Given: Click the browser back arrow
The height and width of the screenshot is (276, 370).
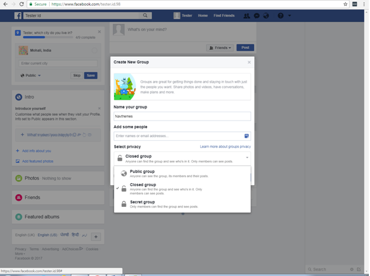Looking at the screenshot, I should (5, 4).
